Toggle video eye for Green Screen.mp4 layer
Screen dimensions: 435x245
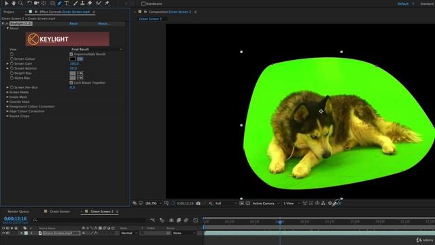tap(3, 233)
